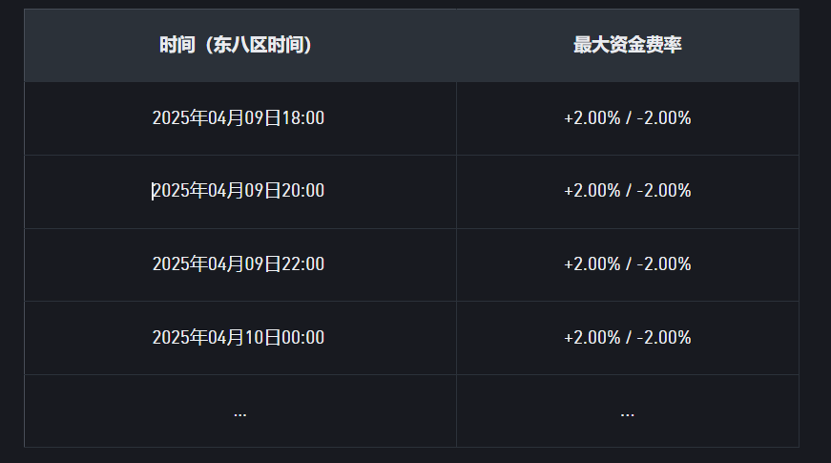Viewport: 831px width, 463px height.
Task: Click the ellipsis in the time column
Action: [239, 413]
